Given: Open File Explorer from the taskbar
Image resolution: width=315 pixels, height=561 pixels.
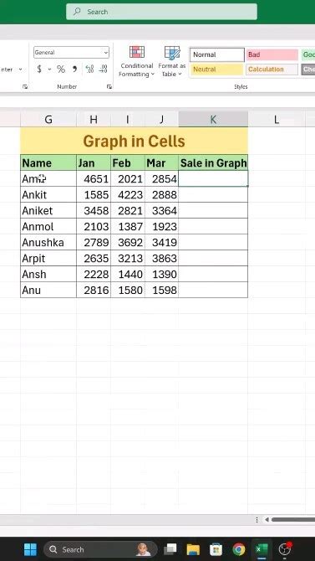Looking at the screenshot, I should (x=193, y=549).
